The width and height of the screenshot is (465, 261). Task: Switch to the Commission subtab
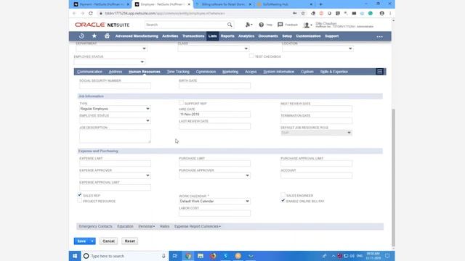pyautogui.click(x=206, y=72)
